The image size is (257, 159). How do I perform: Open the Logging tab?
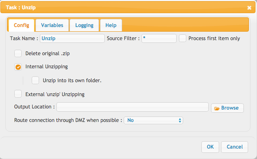pyautogui.click(x=84, y=25)
